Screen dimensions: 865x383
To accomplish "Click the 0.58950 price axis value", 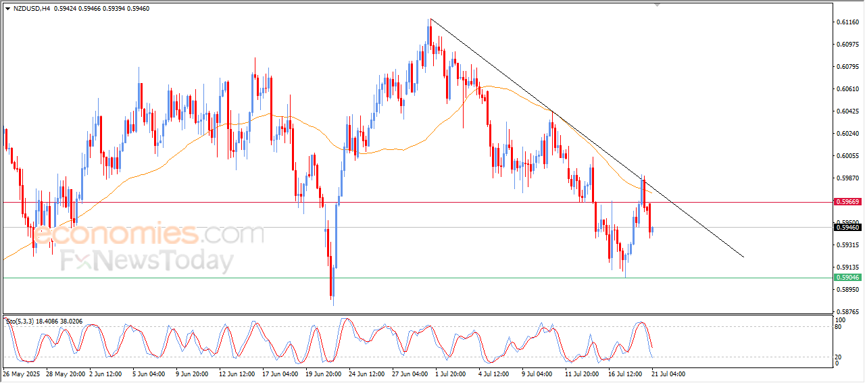I will tap(847, 290).
